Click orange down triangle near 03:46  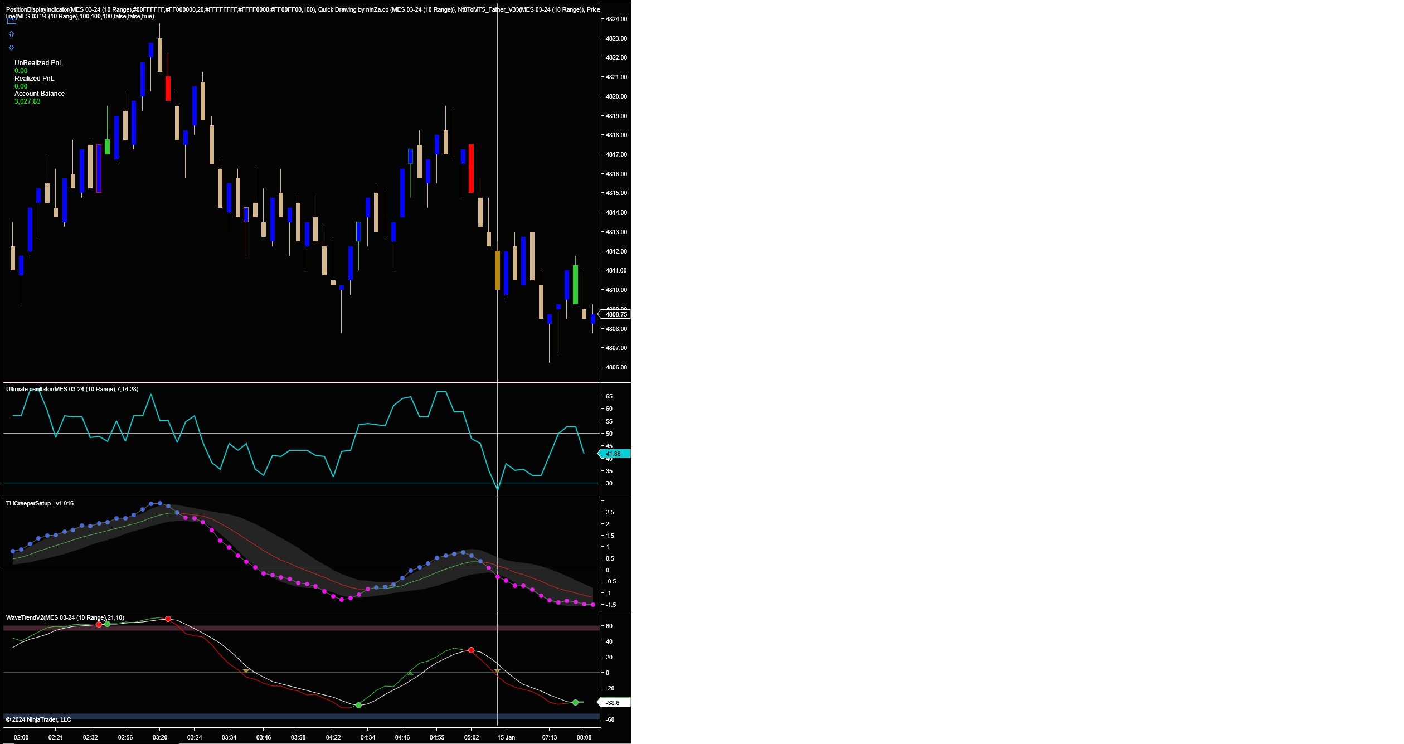(246, 671)
